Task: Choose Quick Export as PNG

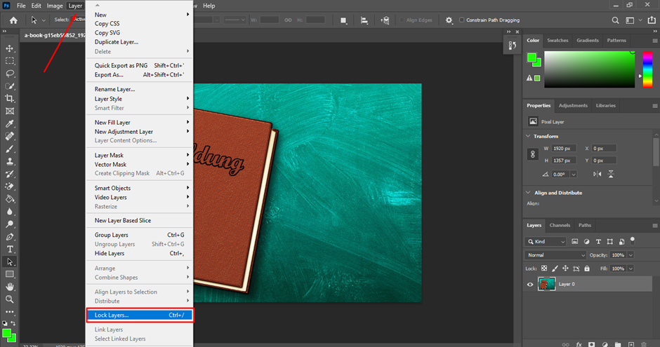Action: (139, 65)
